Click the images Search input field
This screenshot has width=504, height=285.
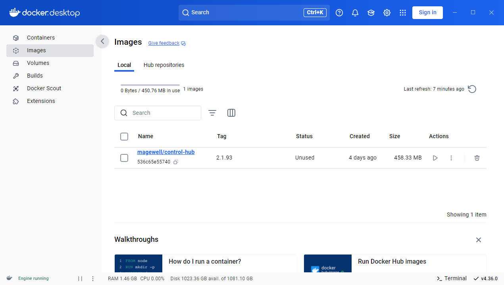tap(163, 113)
